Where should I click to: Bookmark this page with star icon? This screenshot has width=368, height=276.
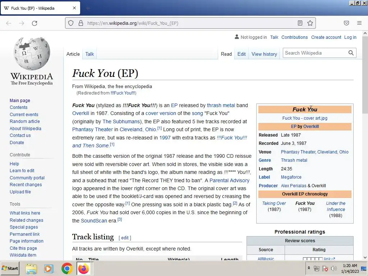click(310, 23)
